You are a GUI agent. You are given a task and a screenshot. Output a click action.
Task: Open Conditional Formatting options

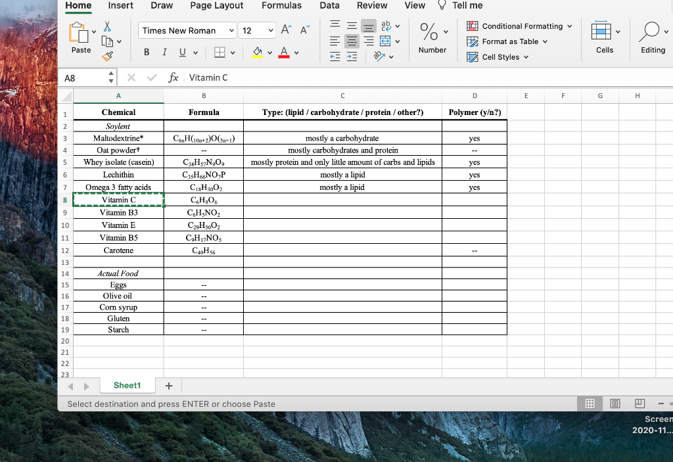coord(519,26)
